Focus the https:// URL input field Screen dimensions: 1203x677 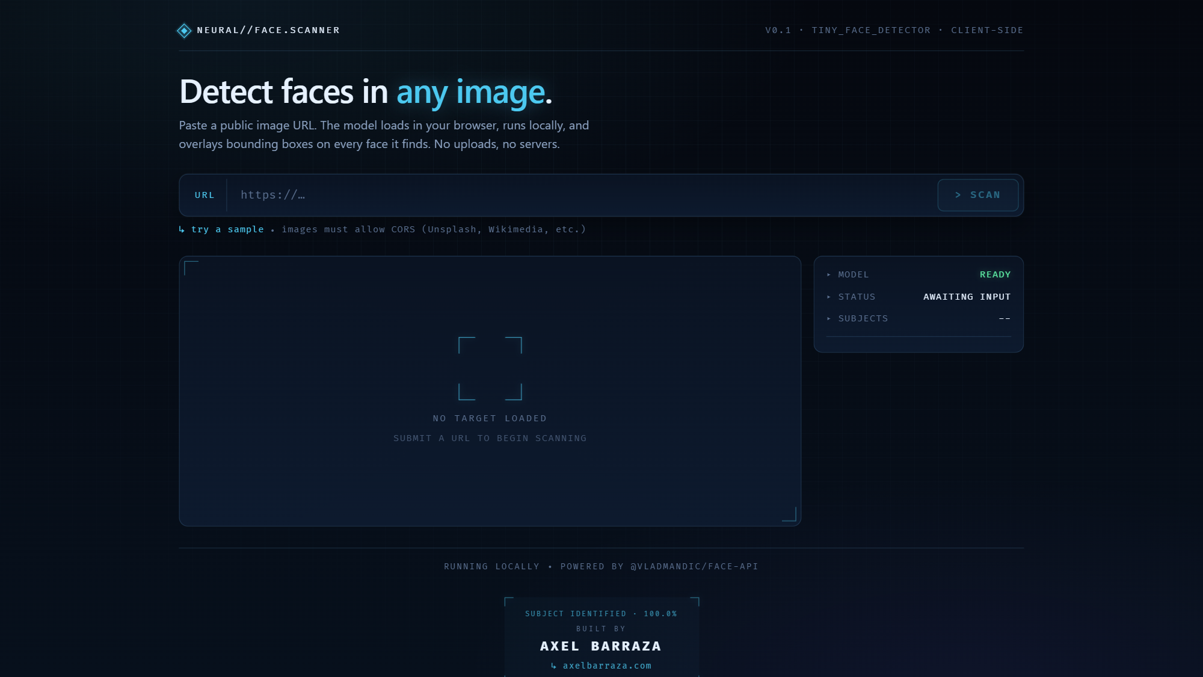[x=581, y=195]
